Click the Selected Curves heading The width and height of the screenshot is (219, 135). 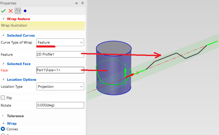tap(21, 35)
